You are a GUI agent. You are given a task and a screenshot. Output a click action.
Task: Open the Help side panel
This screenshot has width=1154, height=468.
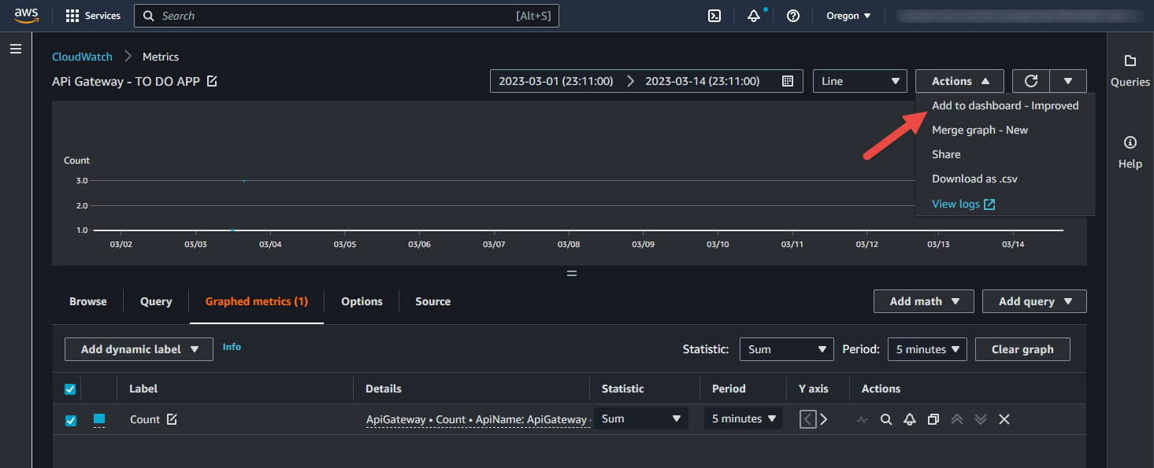coord(1130,153)
